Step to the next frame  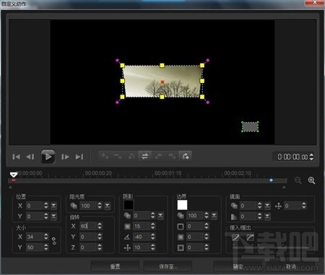pyautogui.click(x=65, y=157)
